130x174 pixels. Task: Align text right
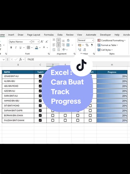[63, 45]
